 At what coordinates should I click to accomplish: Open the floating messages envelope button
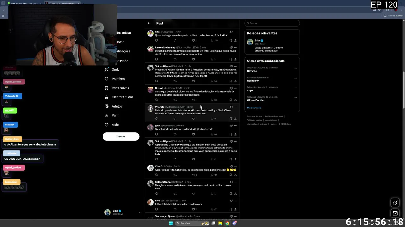click(x=395, y=213)
